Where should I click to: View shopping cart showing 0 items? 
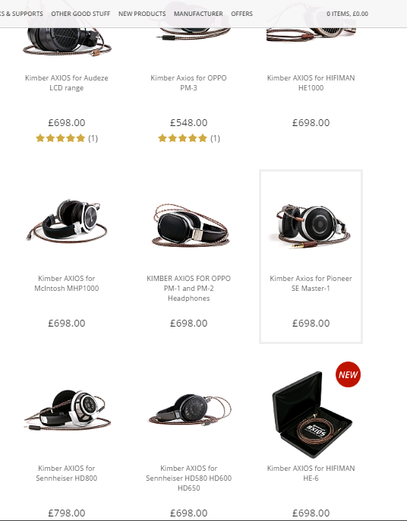coord(347,14)
